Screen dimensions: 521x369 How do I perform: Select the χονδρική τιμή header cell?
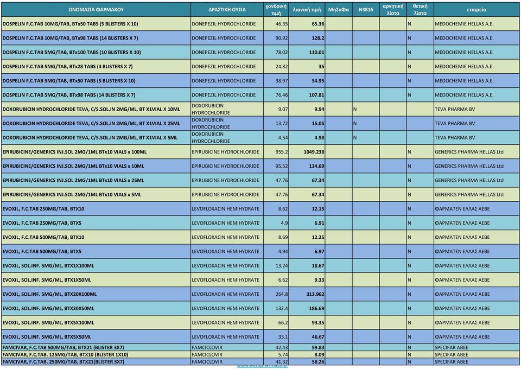point(276,10)
